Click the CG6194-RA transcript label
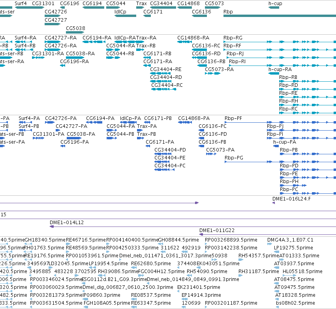The width and height of the screenshot is (336, 309). (x=97, y=38)
